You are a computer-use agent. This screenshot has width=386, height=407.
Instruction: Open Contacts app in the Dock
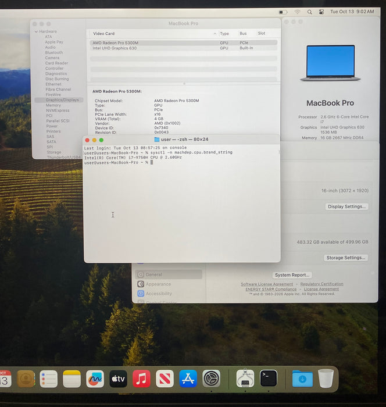coord(26,379)
